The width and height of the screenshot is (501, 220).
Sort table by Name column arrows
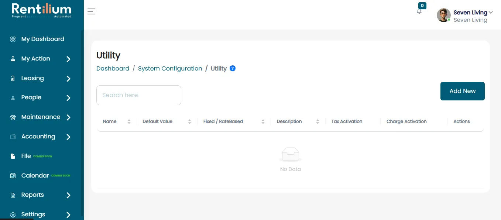point(129,121)
